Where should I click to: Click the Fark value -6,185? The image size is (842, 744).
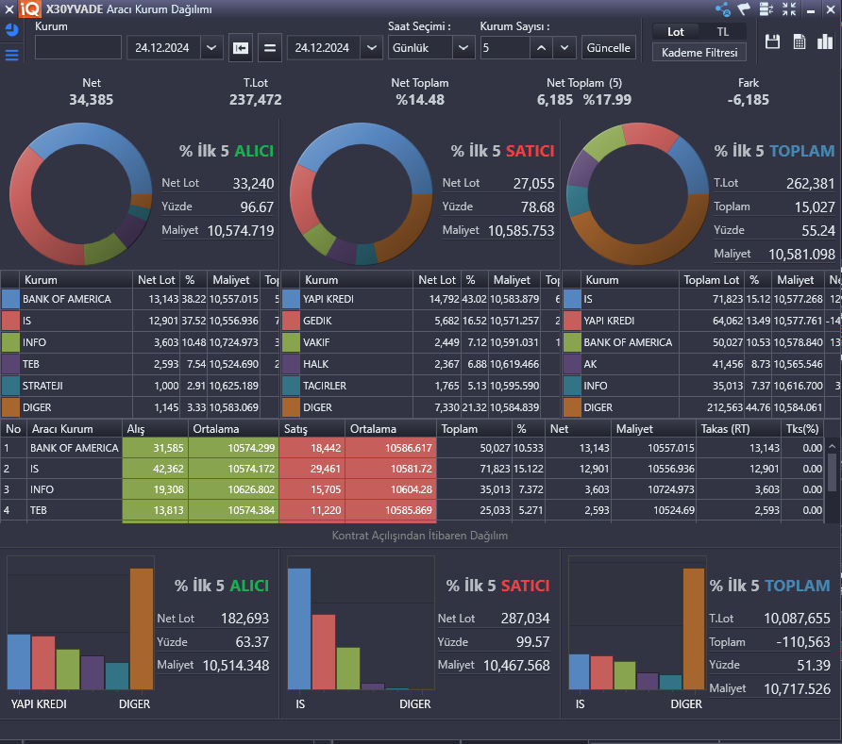coord(748,100)
